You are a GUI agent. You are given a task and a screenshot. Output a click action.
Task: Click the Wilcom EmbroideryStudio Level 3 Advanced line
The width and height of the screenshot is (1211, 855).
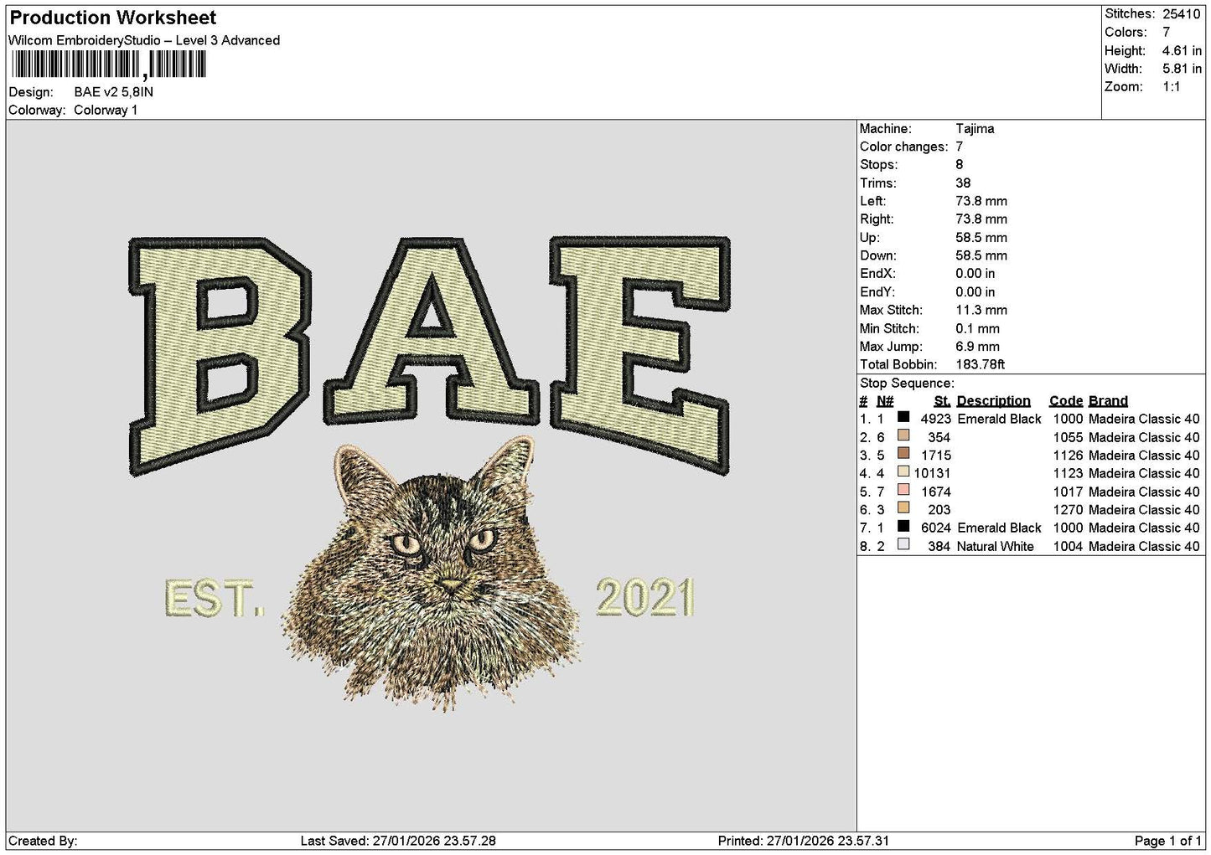point(144,40)
